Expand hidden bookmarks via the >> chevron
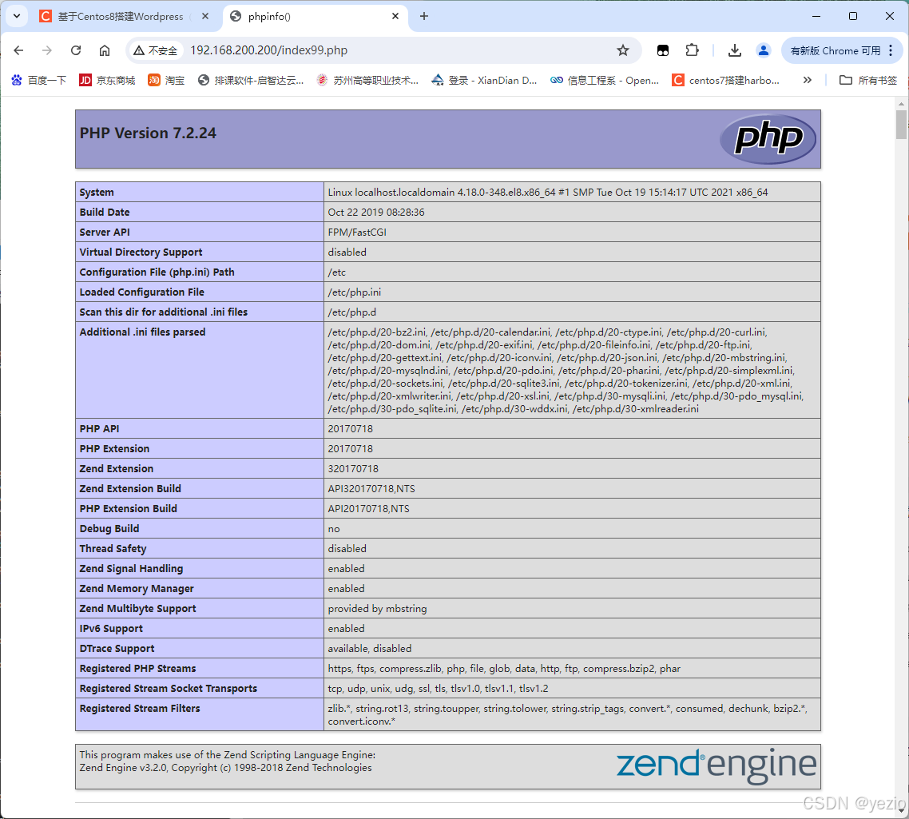The image size is (909, 819). (x=808, y=80)
